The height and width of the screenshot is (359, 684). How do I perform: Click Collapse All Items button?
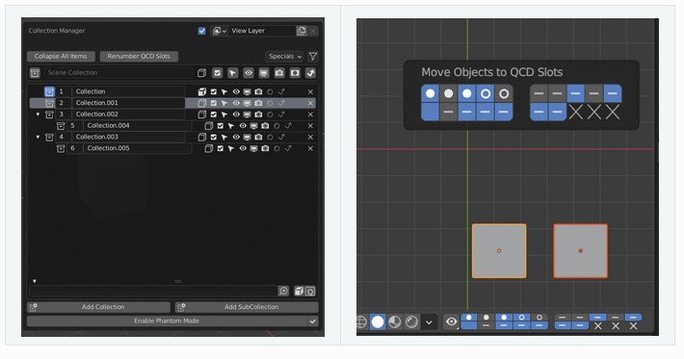click(x=61, y=57)
